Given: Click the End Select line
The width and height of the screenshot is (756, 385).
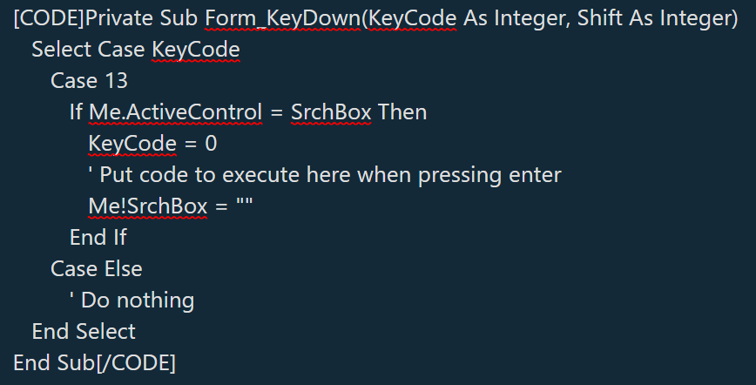Looking at the screenshot, I should tap(84, 332).
